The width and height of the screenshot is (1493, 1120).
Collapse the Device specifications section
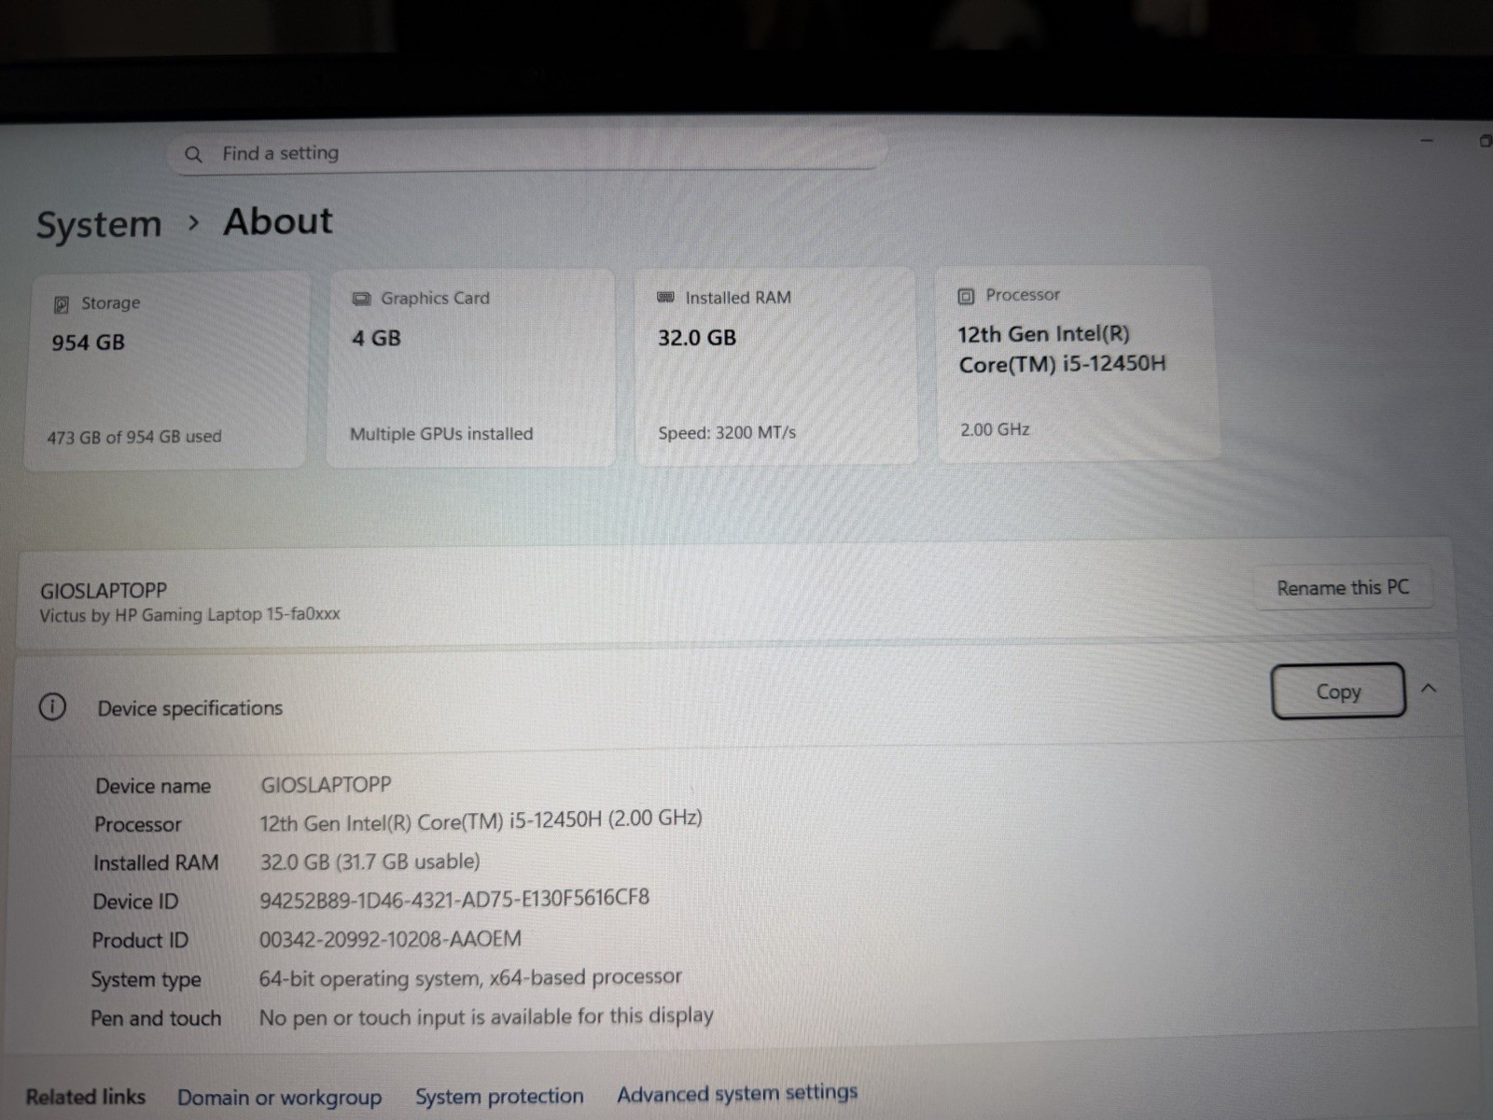point(1428,689)
